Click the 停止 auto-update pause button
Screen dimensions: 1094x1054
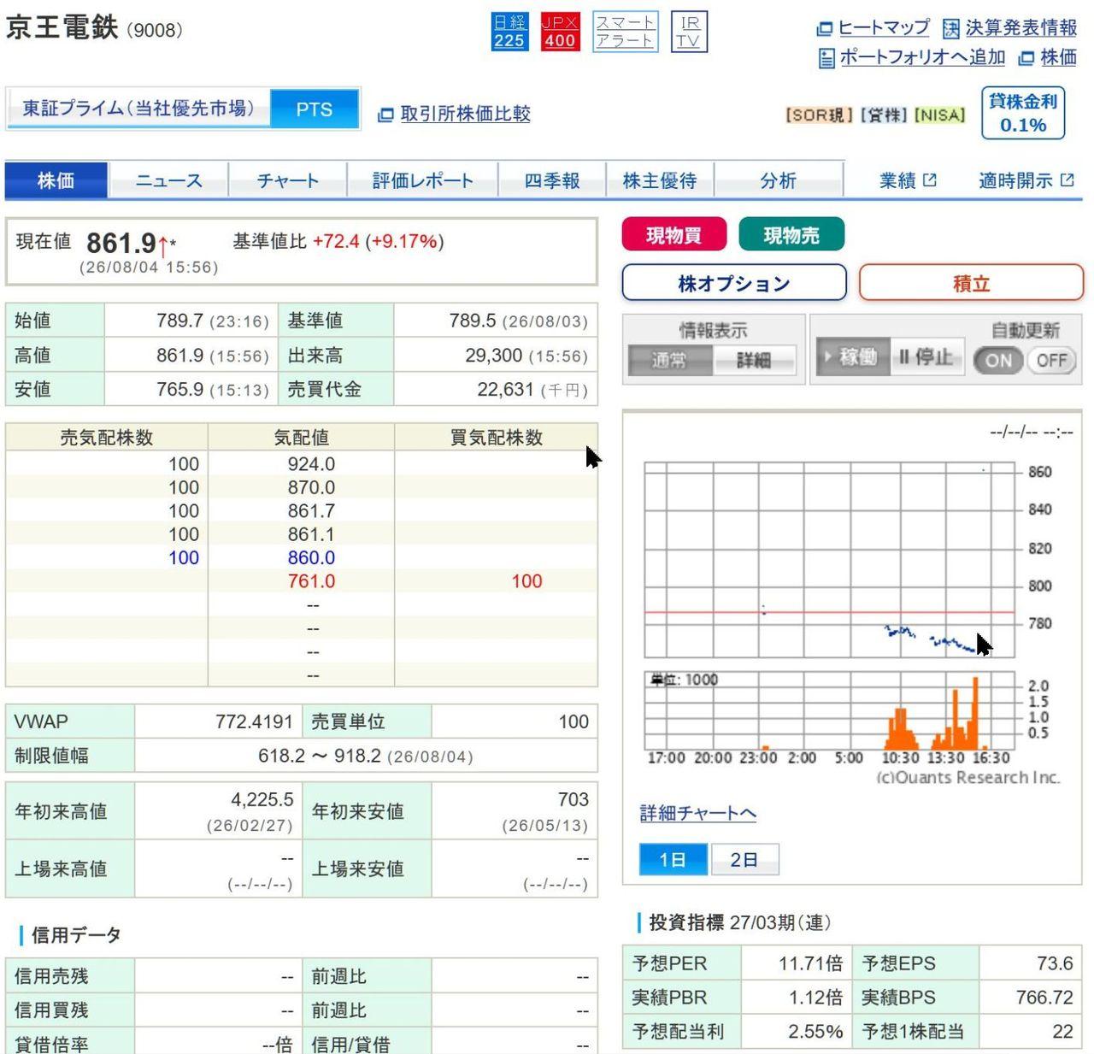pos(926,356)
